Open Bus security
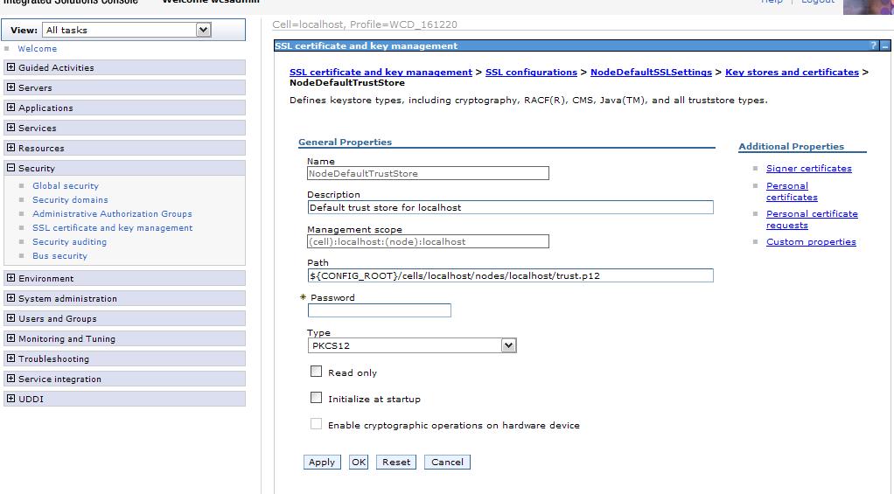The image size is (894, 494). [x=59, y=256]
